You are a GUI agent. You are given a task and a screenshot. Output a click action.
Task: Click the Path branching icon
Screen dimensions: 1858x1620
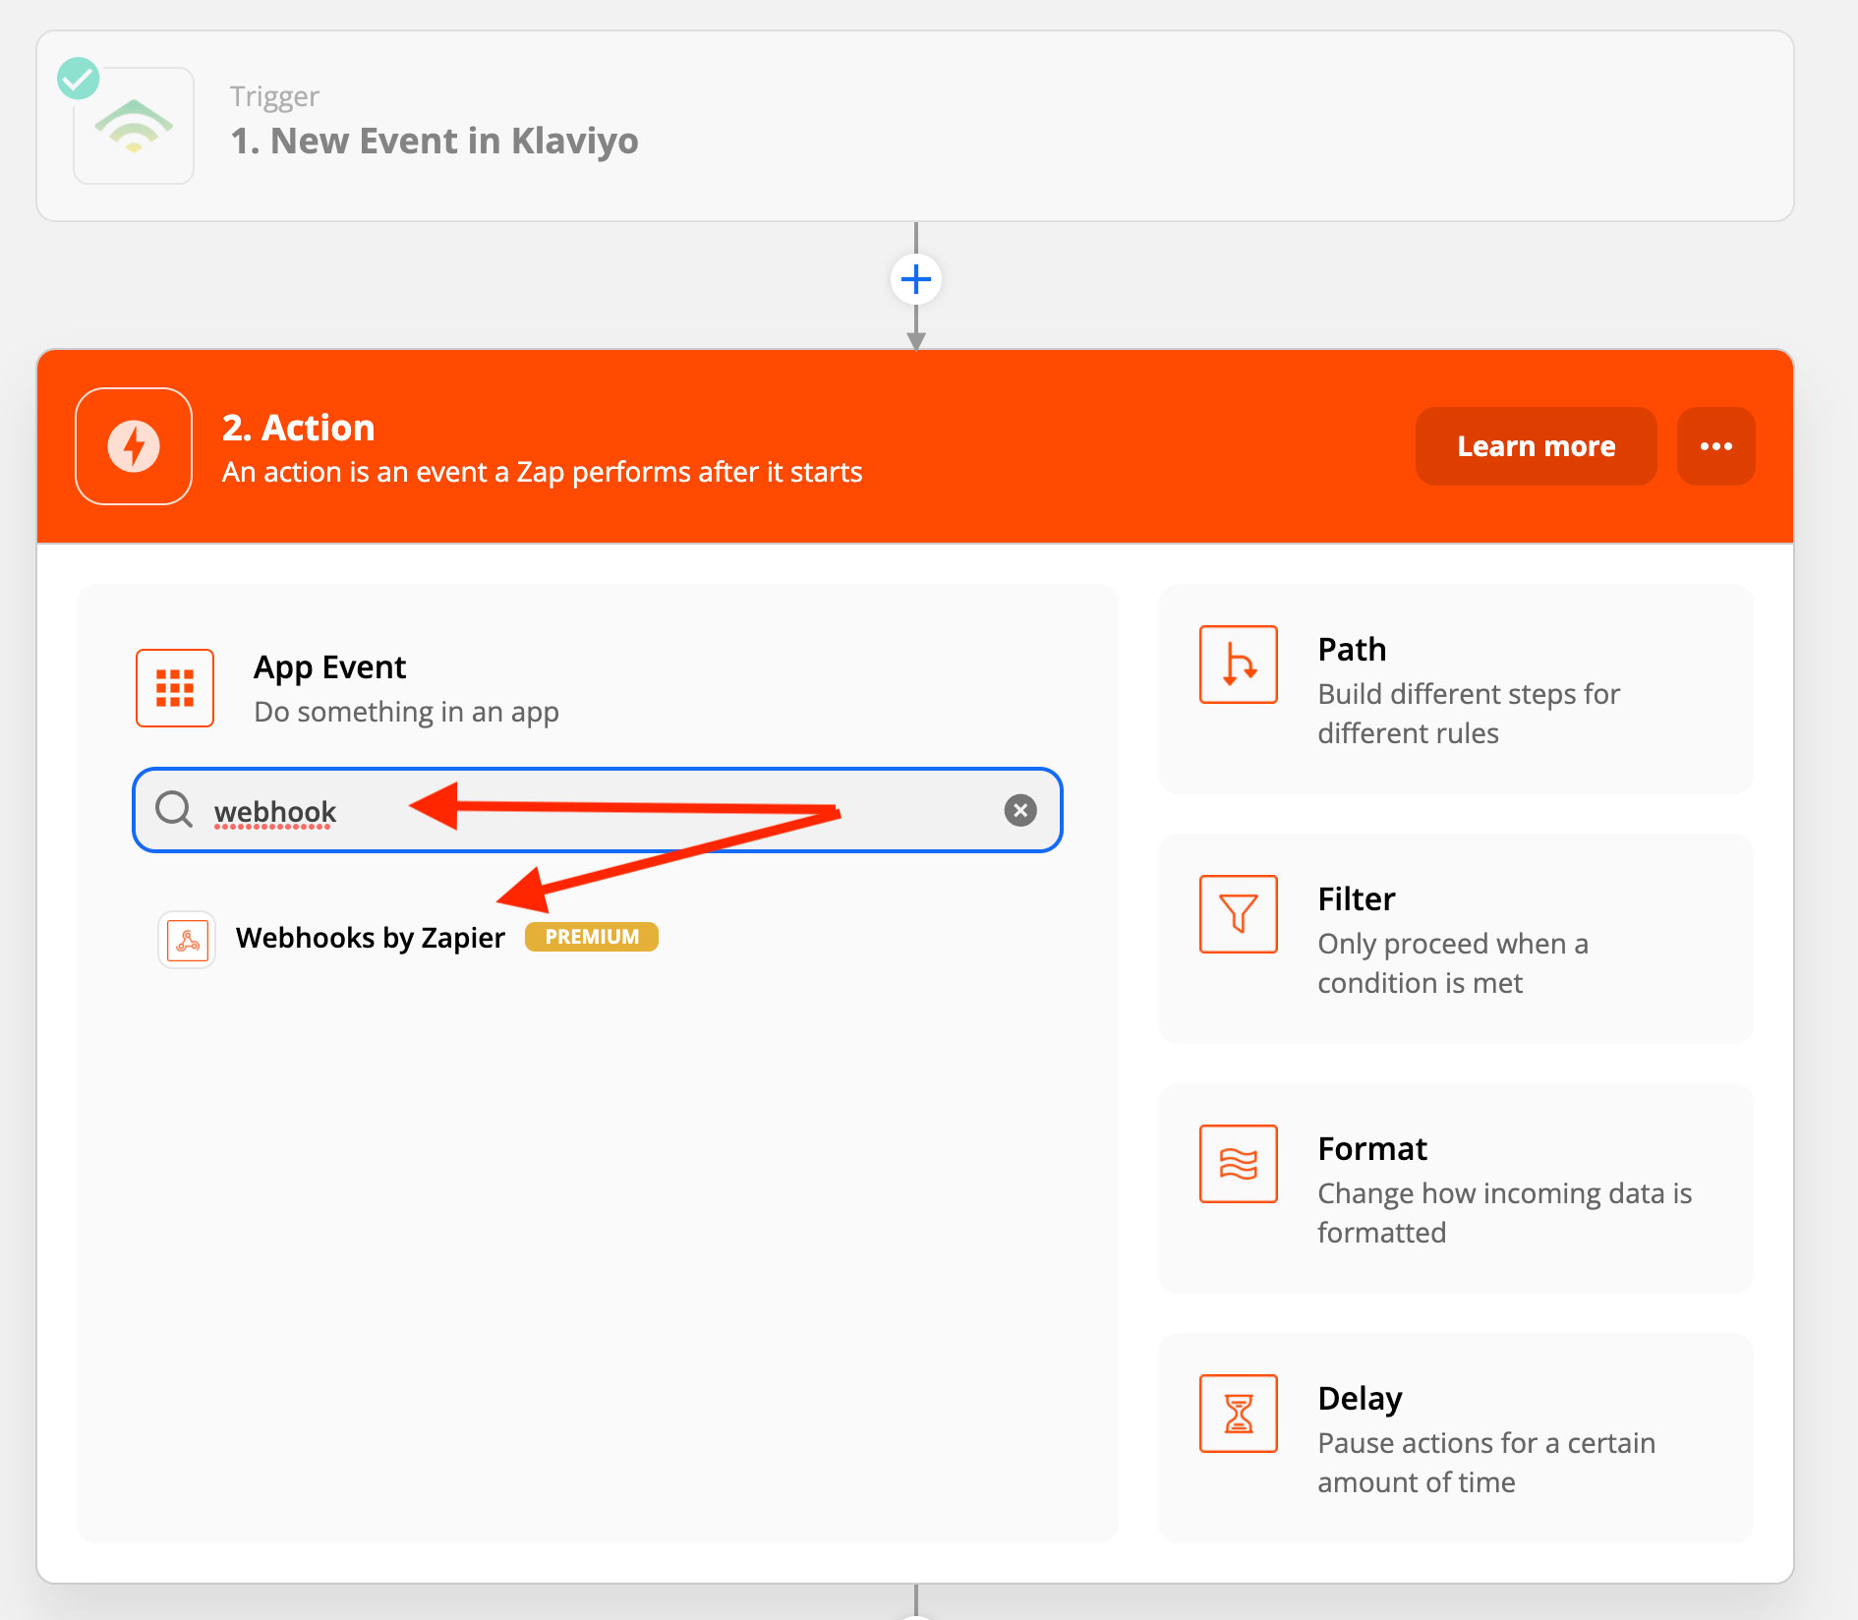[x=1239, y=665]
